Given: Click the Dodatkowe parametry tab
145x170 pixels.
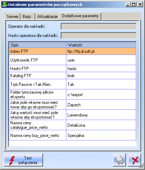Looking at the screenshot, I should click(x=80, y=16).
